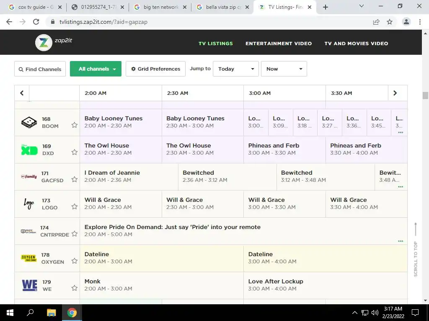Open the Chrome profile icon
Screen dimensions: 429x321
pos(406,22)
